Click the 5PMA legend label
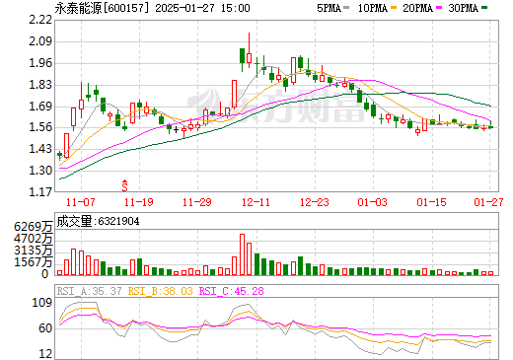 [329, 8]
